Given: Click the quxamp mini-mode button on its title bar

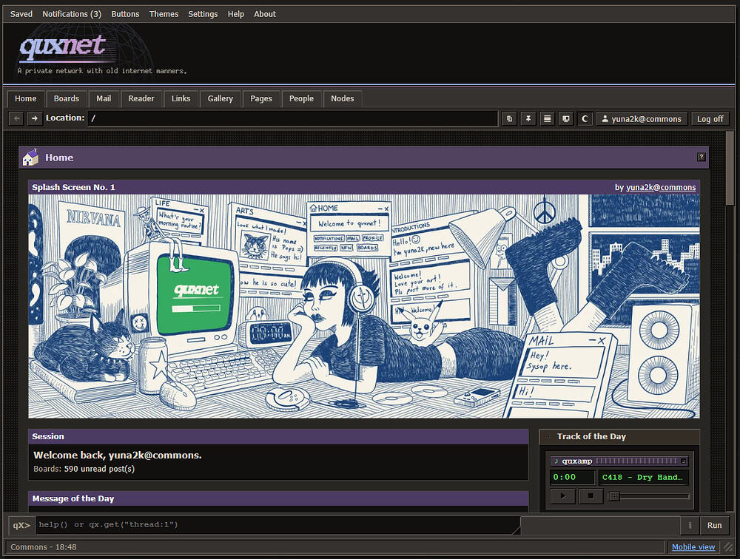Looking at the screenshot, I should point(683,461).
